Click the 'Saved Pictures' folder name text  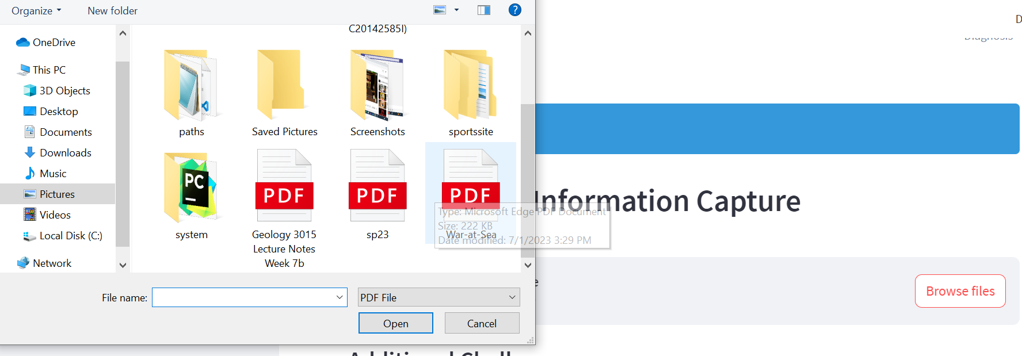click(284, 132)
